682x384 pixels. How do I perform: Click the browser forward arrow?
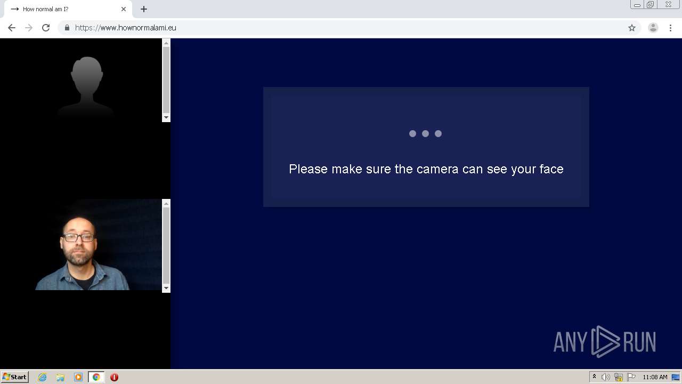coord(29,28)
